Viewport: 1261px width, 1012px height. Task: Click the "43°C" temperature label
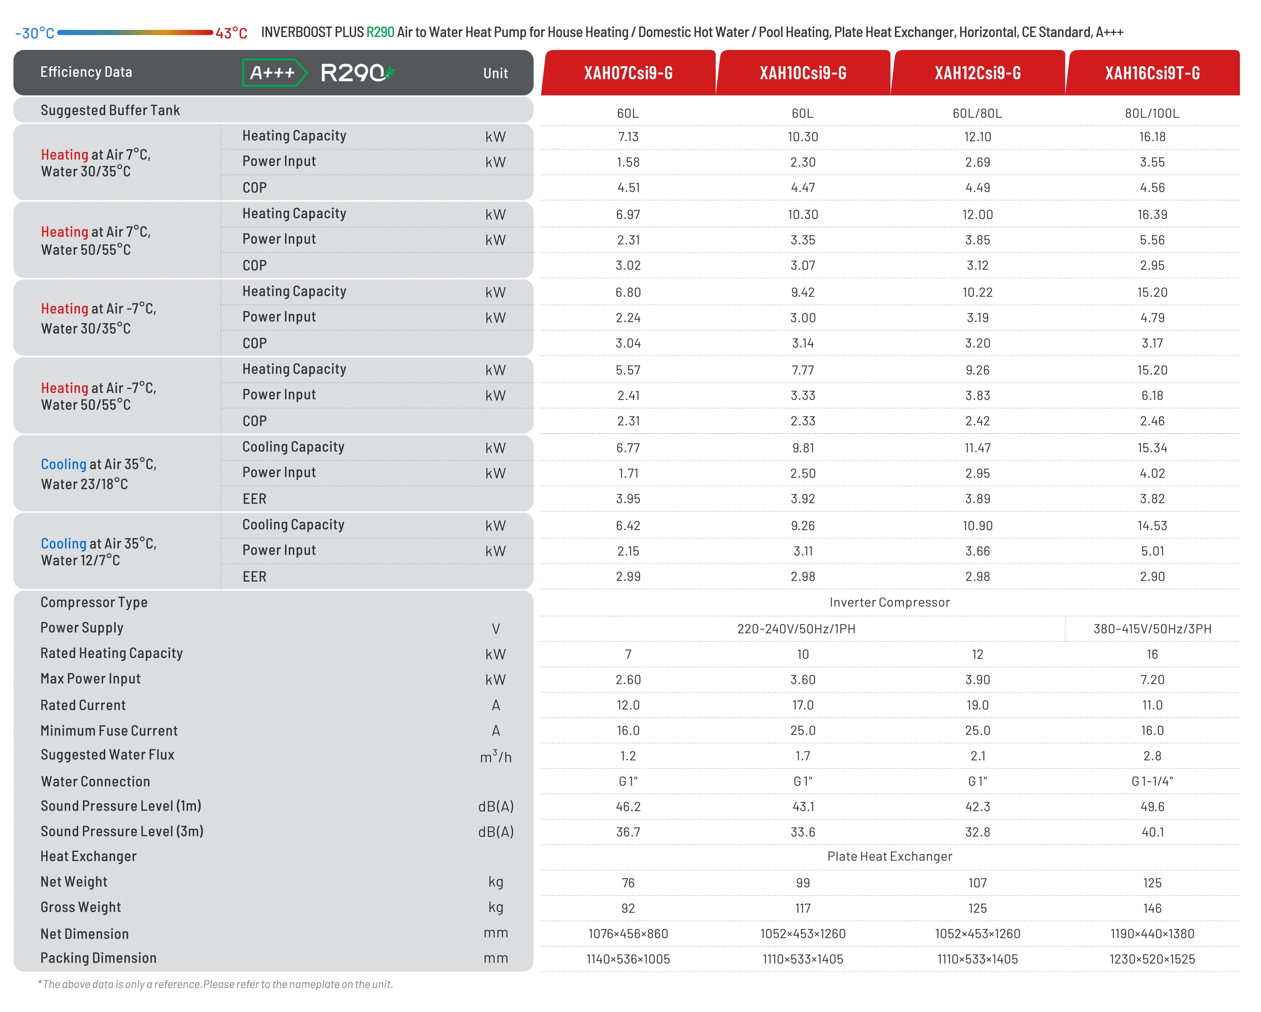coord(232,34)
